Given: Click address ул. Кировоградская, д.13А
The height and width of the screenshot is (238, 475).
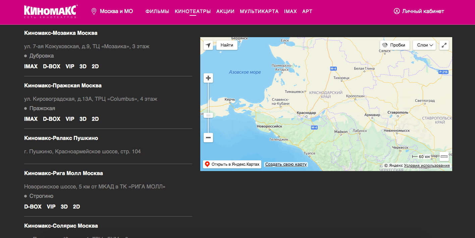Looking at the screenshot, I should point(91,99).
